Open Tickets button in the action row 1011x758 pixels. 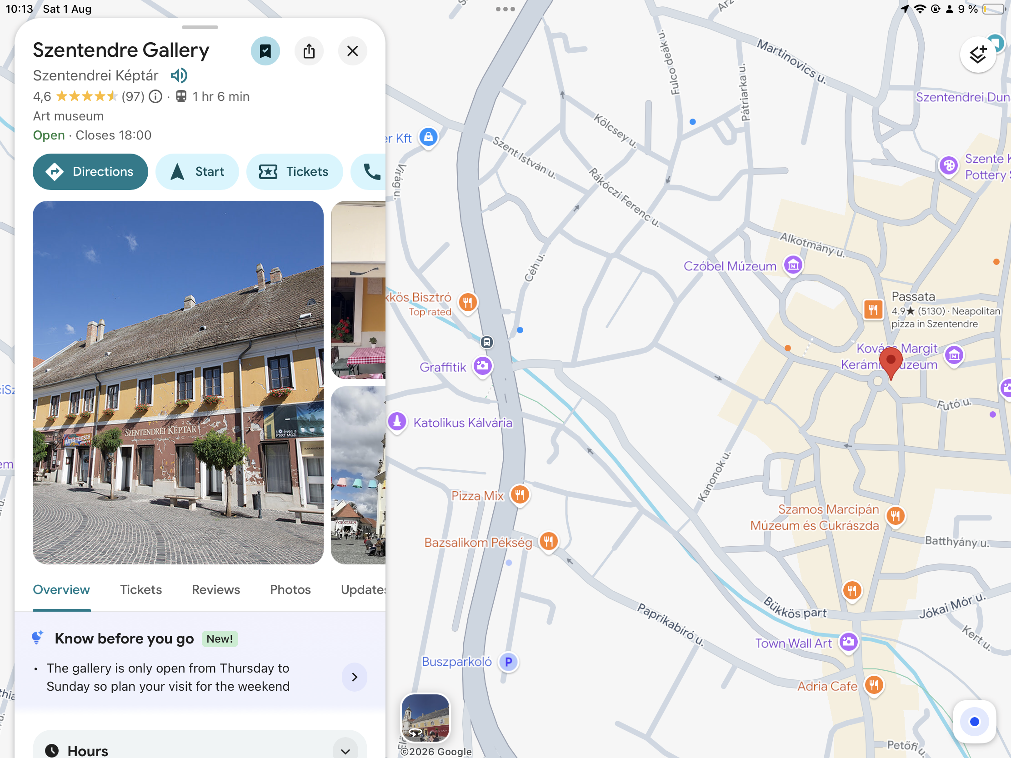pos(294,172)
